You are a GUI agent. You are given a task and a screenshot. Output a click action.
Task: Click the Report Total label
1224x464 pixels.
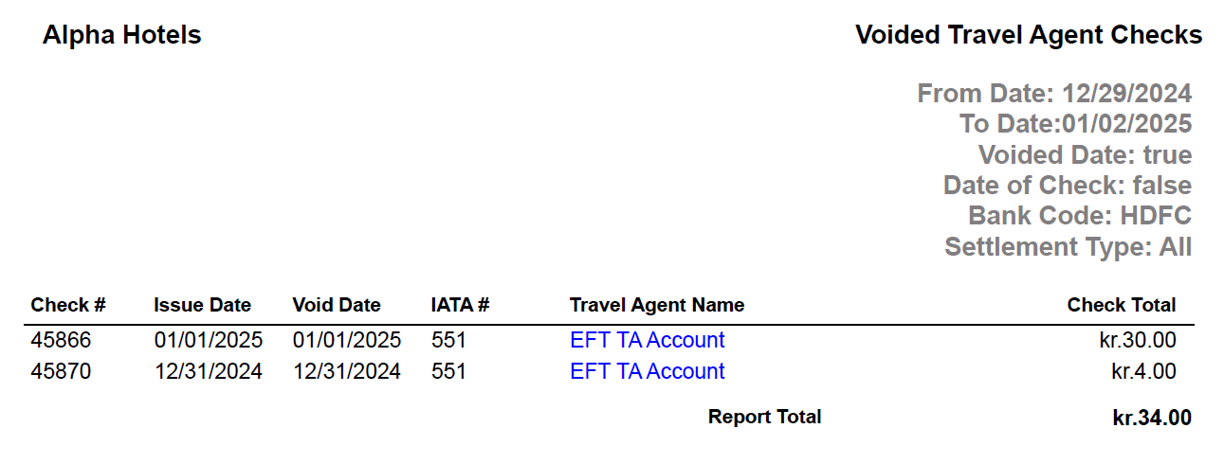pos(764,417)
